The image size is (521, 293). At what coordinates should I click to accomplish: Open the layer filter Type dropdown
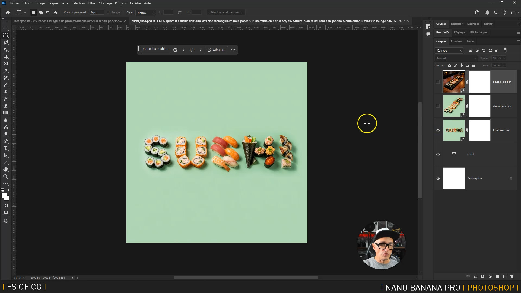pyautogui.click(x=449, y=51)
